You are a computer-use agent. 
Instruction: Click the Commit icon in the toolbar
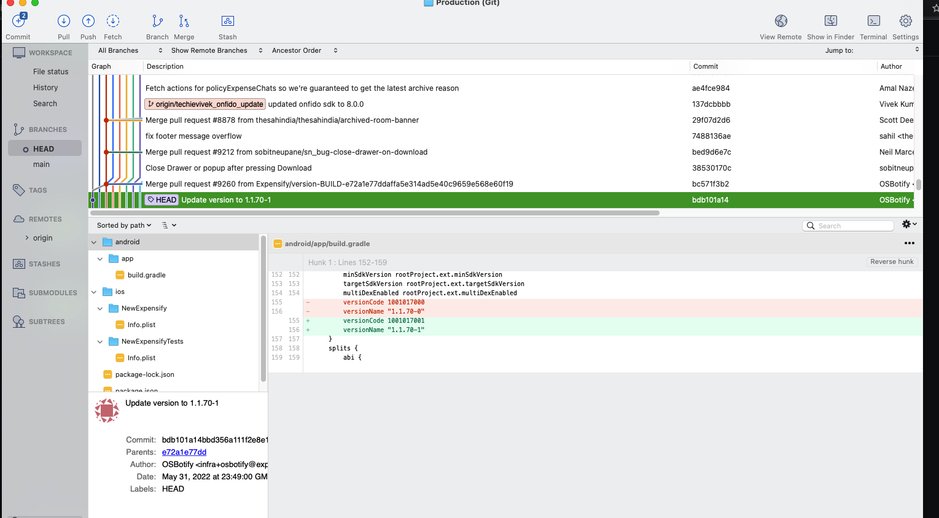coord(18,20)
